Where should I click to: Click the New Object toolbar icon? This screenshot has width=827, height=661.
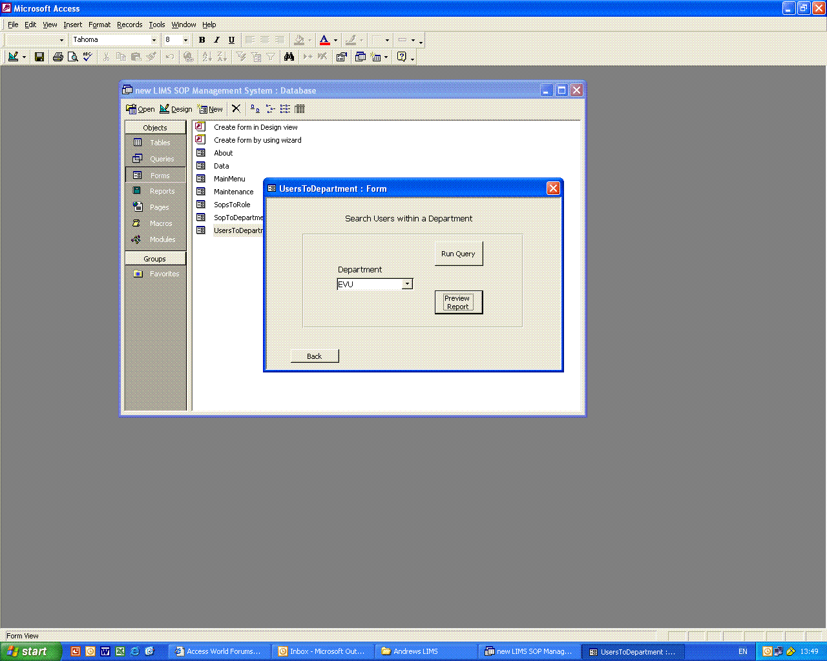click(376, 57)
